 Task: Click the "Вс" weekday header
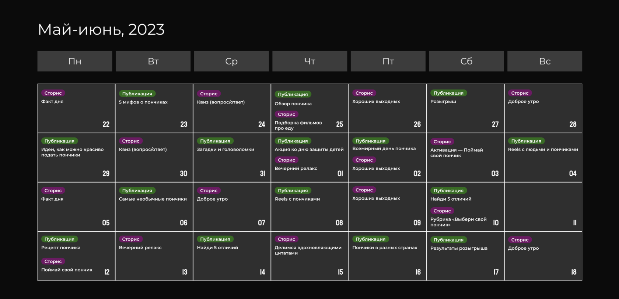[x=545, y=61]
